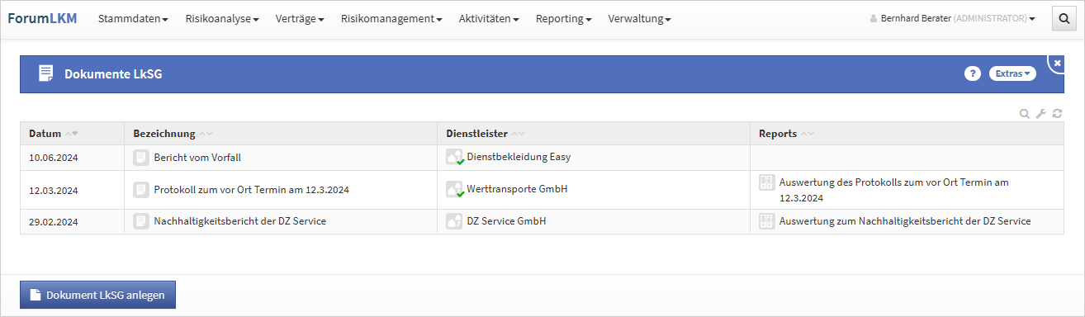The image size is (1085, 317).
Task: Sort by Dienstleister column arrows
Action: 518,134
